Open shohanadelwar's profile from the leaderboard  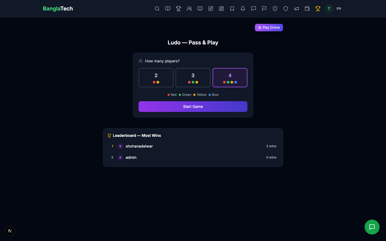(x=139, y=146)
